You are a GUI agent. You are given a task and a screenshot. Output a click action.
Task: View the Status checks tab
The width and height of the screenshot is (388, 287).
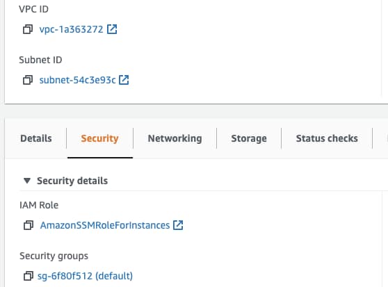point(327,138)
